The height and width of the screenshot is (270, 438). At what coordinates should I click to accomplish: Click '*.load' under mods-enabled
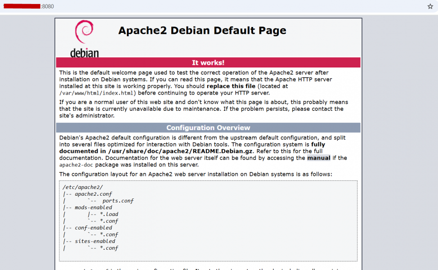(109, 214)
